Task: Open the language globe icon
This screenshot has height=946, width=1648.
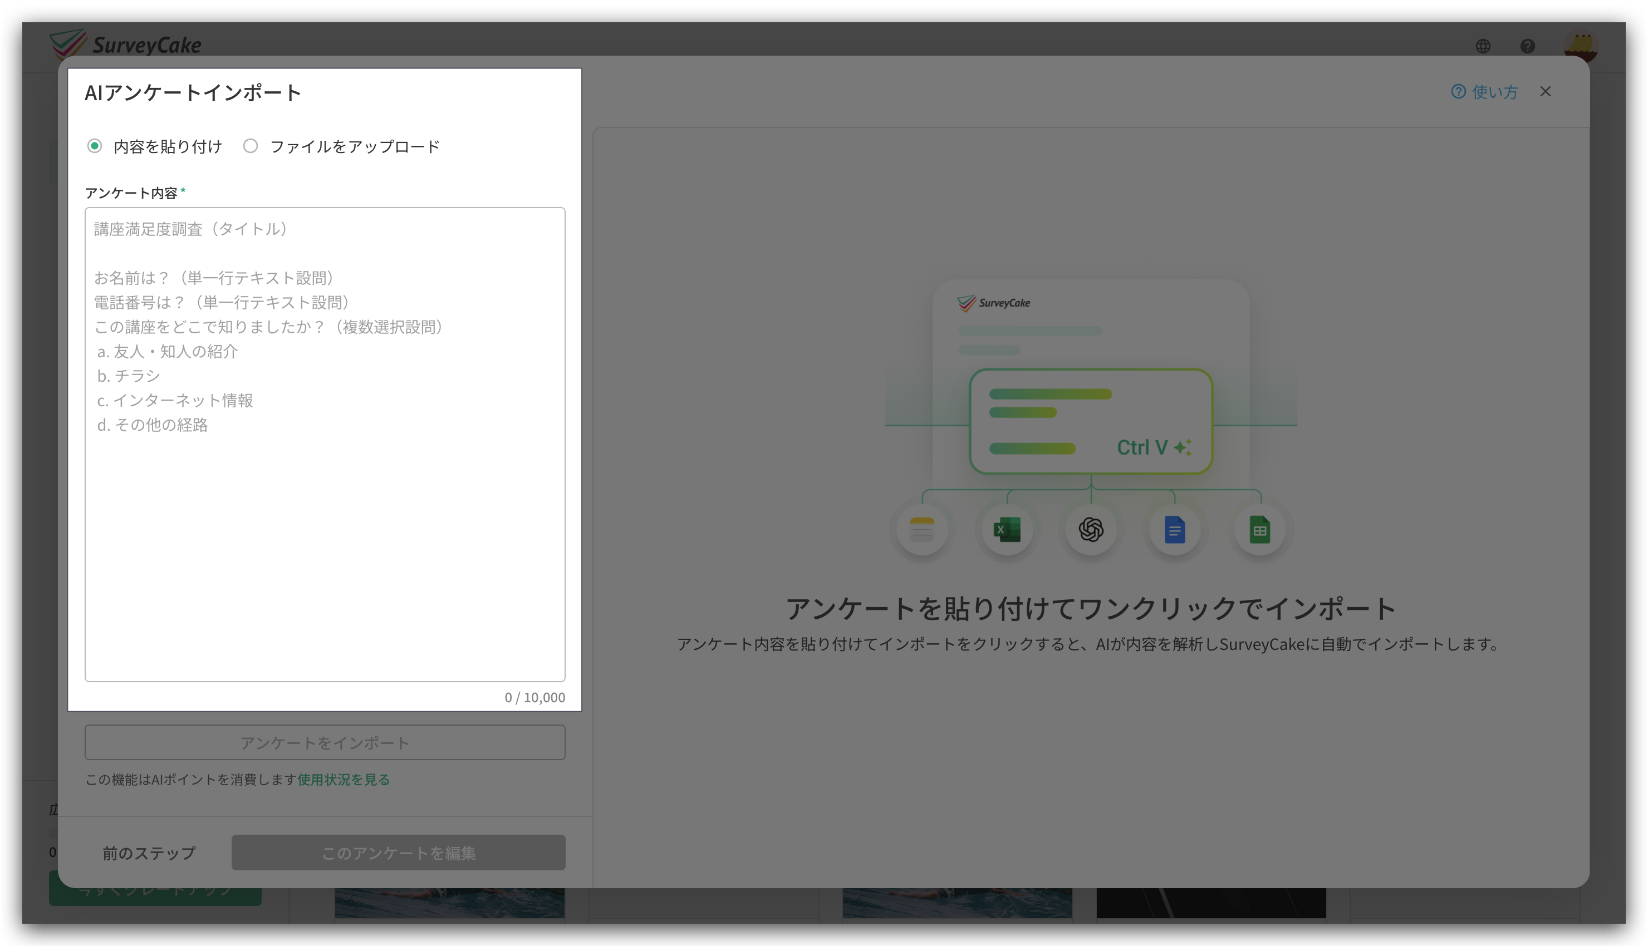Action: pyautogui.click(x=1483, y=46)
